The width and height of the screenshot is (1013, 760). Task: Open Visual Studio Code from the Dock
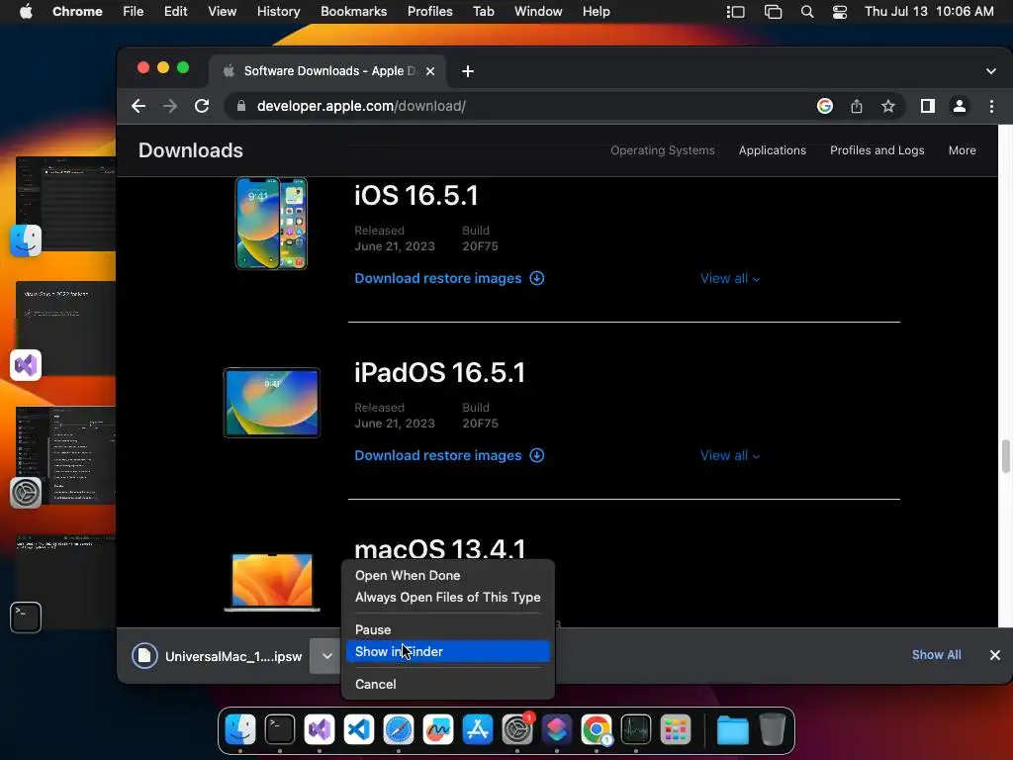tap(359, 730)
